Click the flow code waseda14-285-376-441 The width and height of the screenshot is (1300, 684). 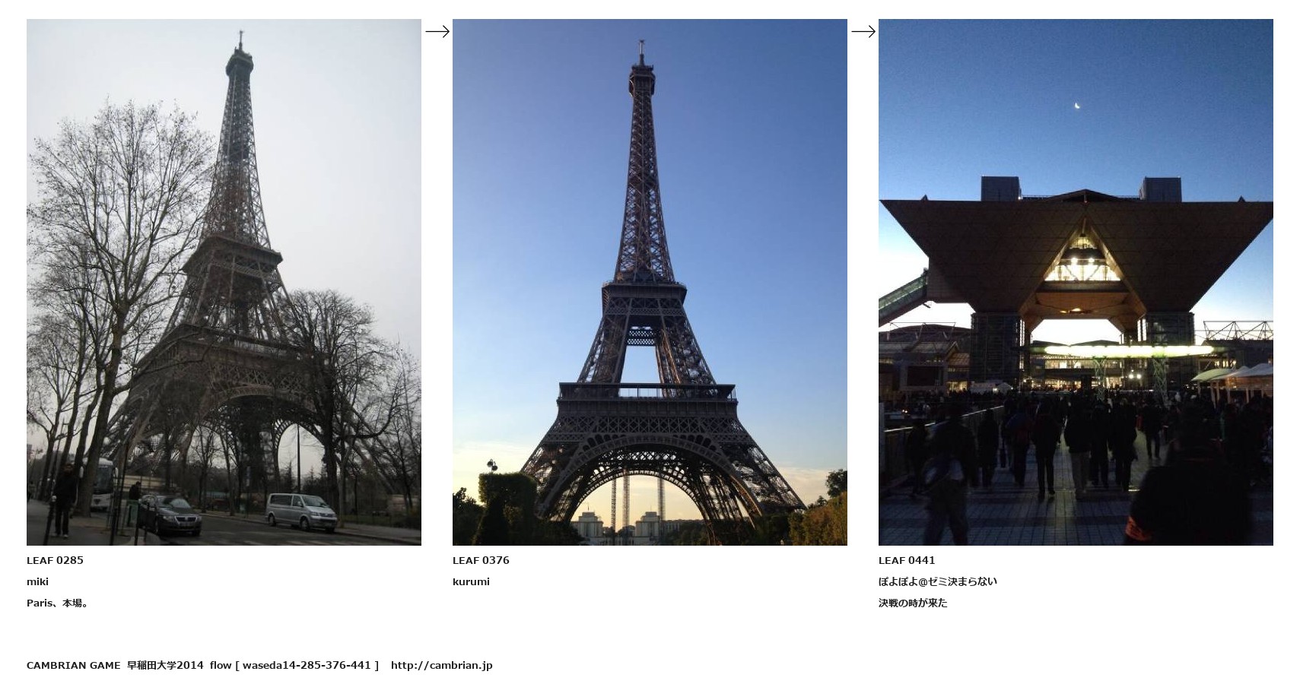[307, 665]
